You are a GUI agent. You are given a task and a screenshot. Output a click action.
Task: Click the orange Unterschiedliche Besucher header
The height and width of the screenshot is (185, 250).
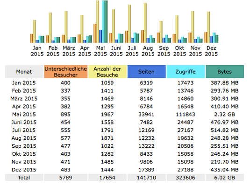[x=66, y=72]
